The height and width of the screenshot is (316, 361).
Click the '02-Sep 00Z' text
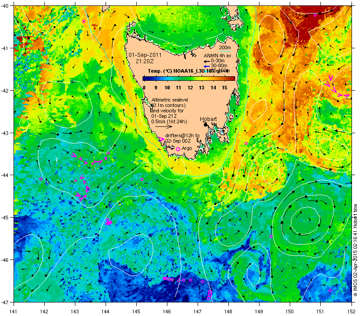point(178,141)
